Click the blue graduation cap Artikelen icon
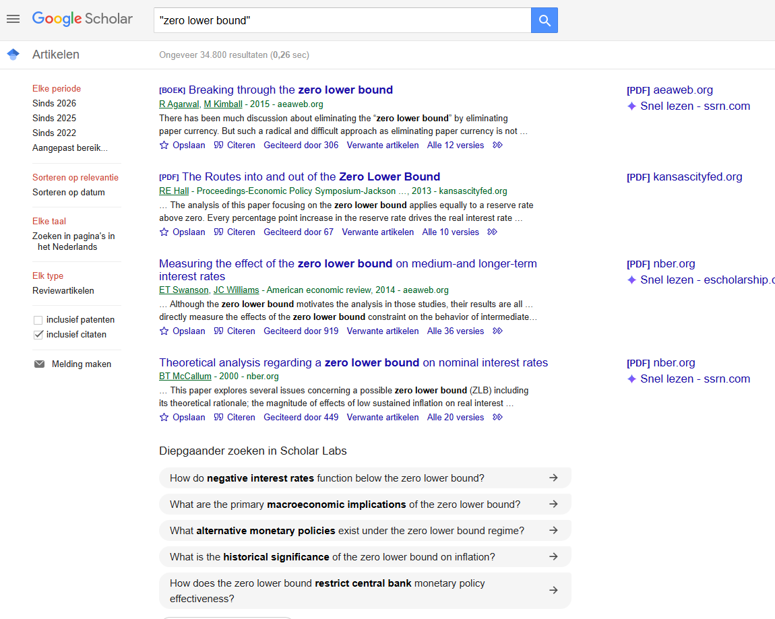The image size is (775, 619). [x=13, y=55]
